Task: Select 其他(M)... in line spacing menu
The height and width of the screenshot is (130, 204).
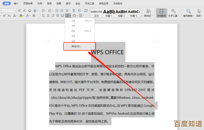Action: 80,46
